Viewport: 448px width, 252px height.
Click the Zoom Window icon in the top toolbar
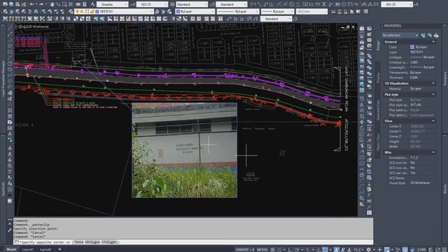click(x=64, y=4)
